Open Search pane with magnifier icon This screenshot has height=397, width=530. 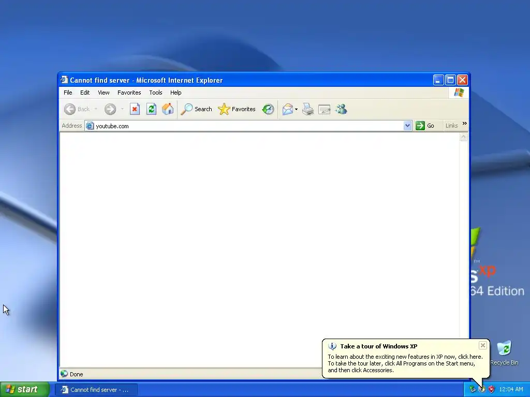196,109
